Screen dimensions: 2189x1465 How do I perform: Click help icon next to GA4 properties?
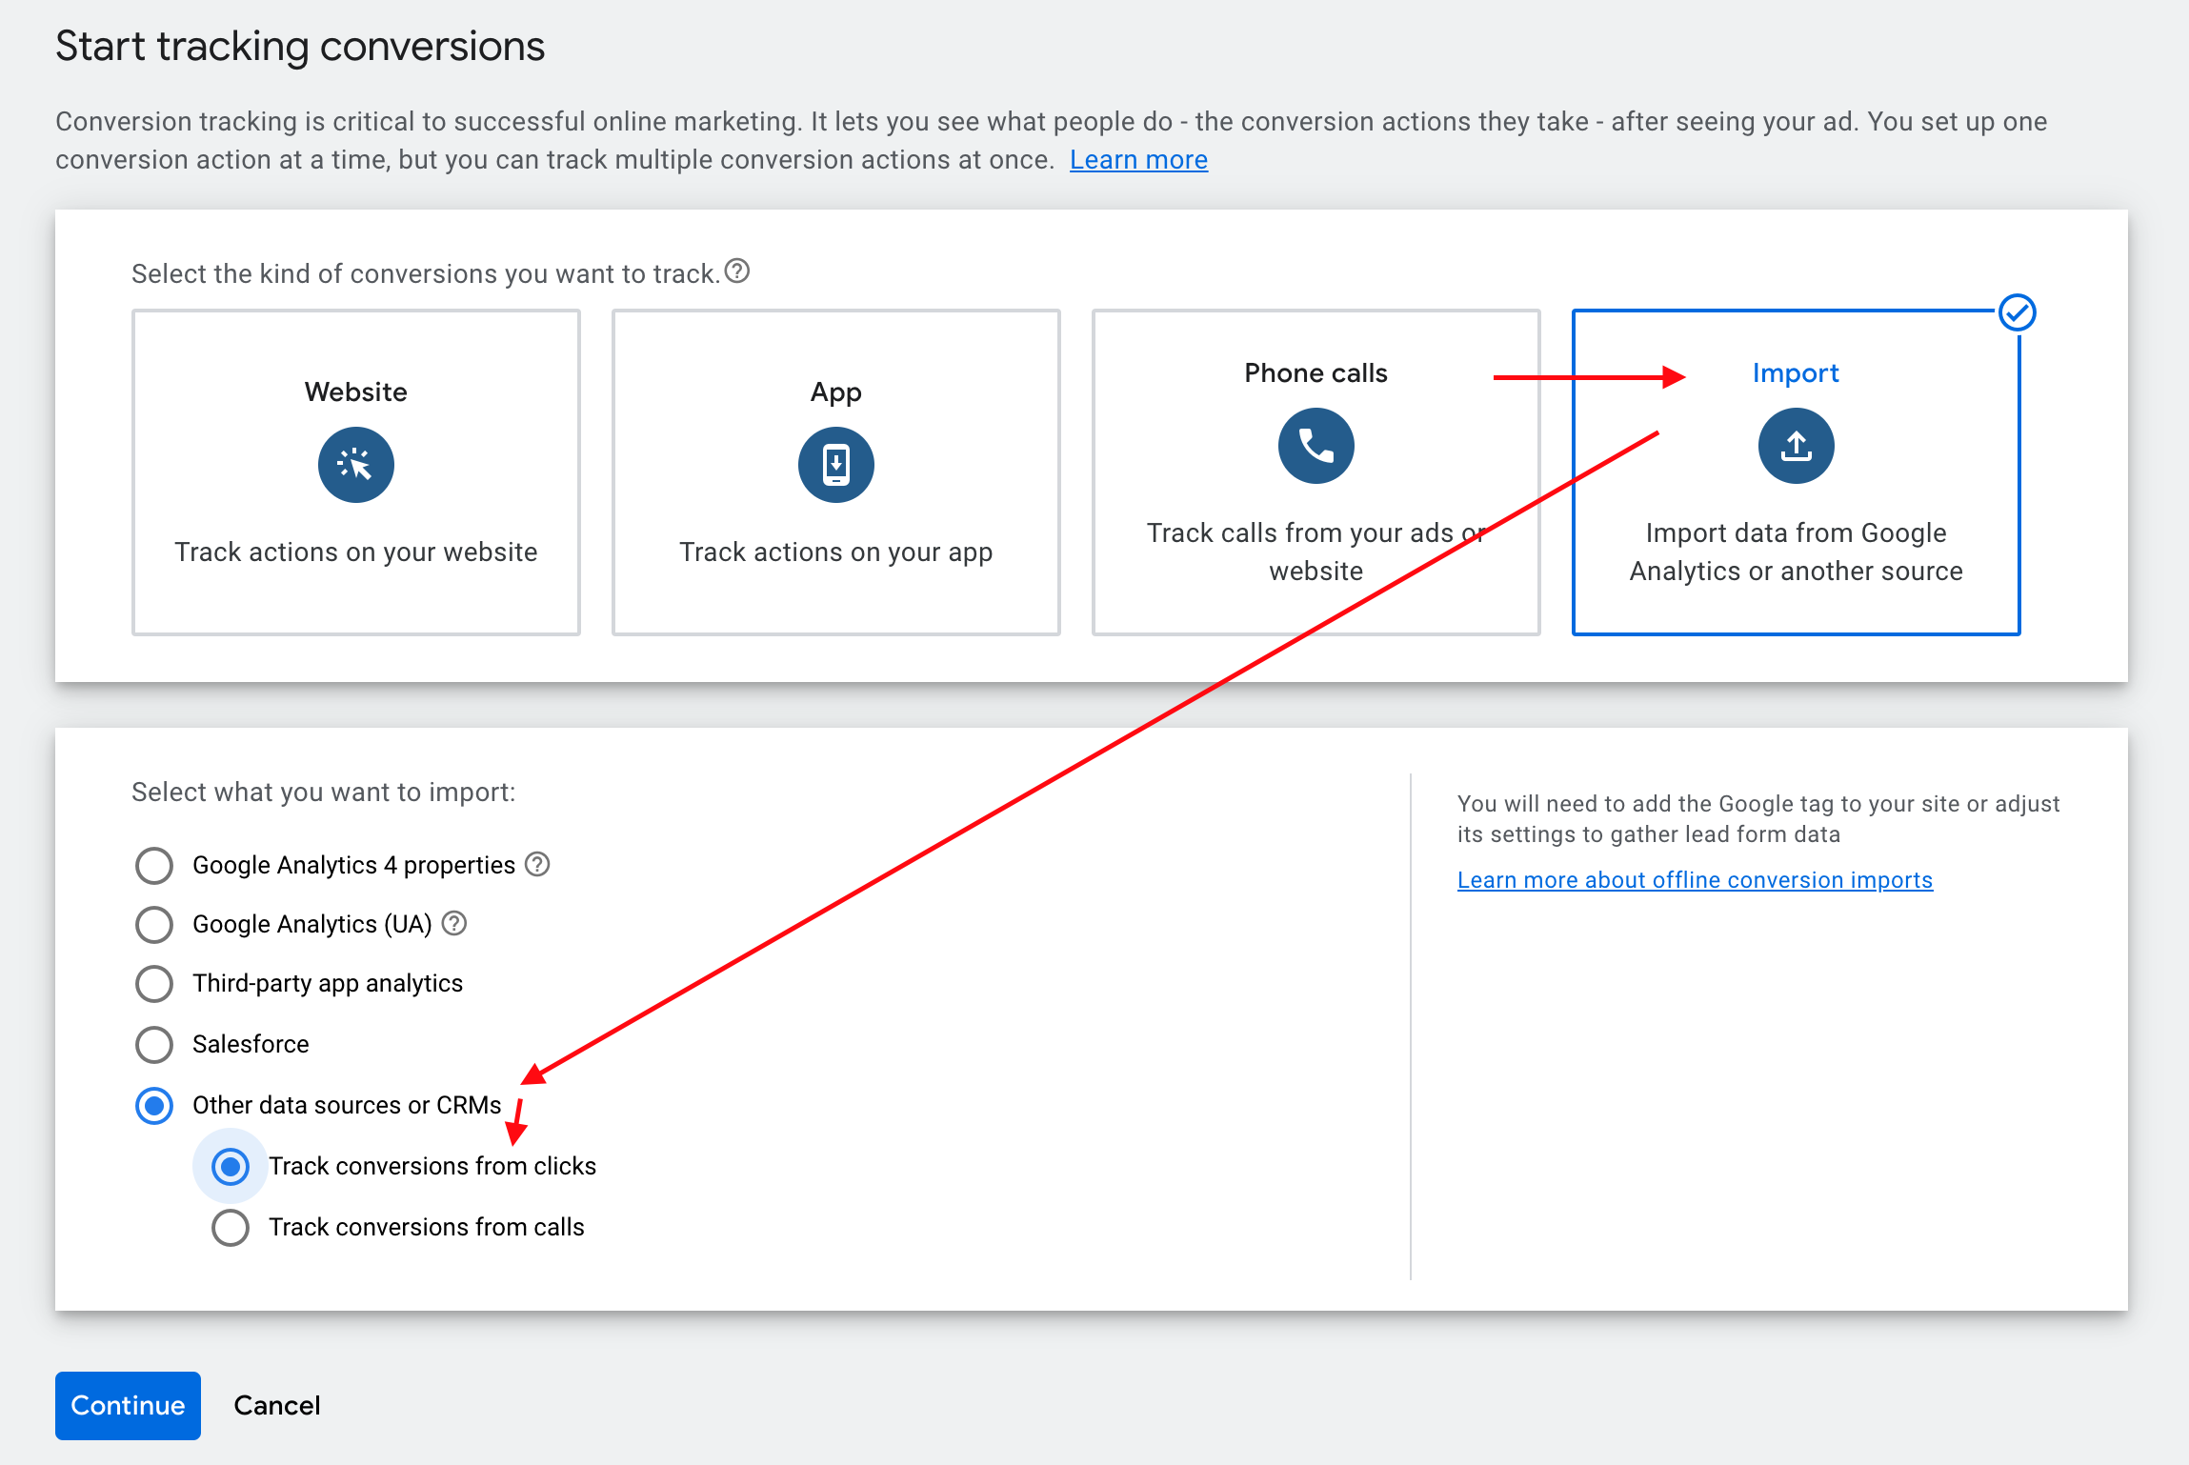click(x=537, y=864)
